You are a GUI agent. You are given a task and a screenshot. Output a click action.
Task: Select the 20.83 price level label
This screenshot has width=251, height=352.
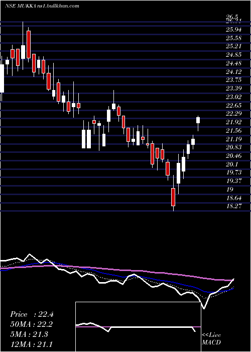click(233, 148)
